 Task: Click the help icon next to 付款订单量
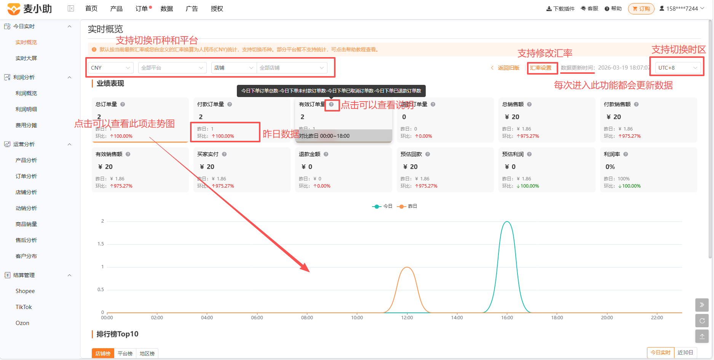point(230,104)
